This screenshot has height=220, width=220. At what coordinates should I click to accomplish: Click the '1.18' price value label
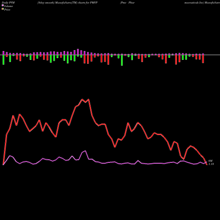pyautogui.click(x=211, y=164)
